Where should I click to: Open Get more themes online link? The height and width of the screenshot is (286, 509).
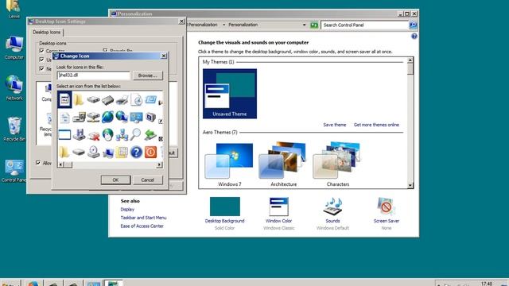[376, 125]
